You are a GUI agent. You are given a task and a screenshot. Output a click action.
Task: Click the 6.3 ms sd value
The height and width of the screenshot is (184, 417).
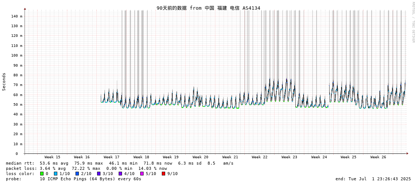pos(190,163)
